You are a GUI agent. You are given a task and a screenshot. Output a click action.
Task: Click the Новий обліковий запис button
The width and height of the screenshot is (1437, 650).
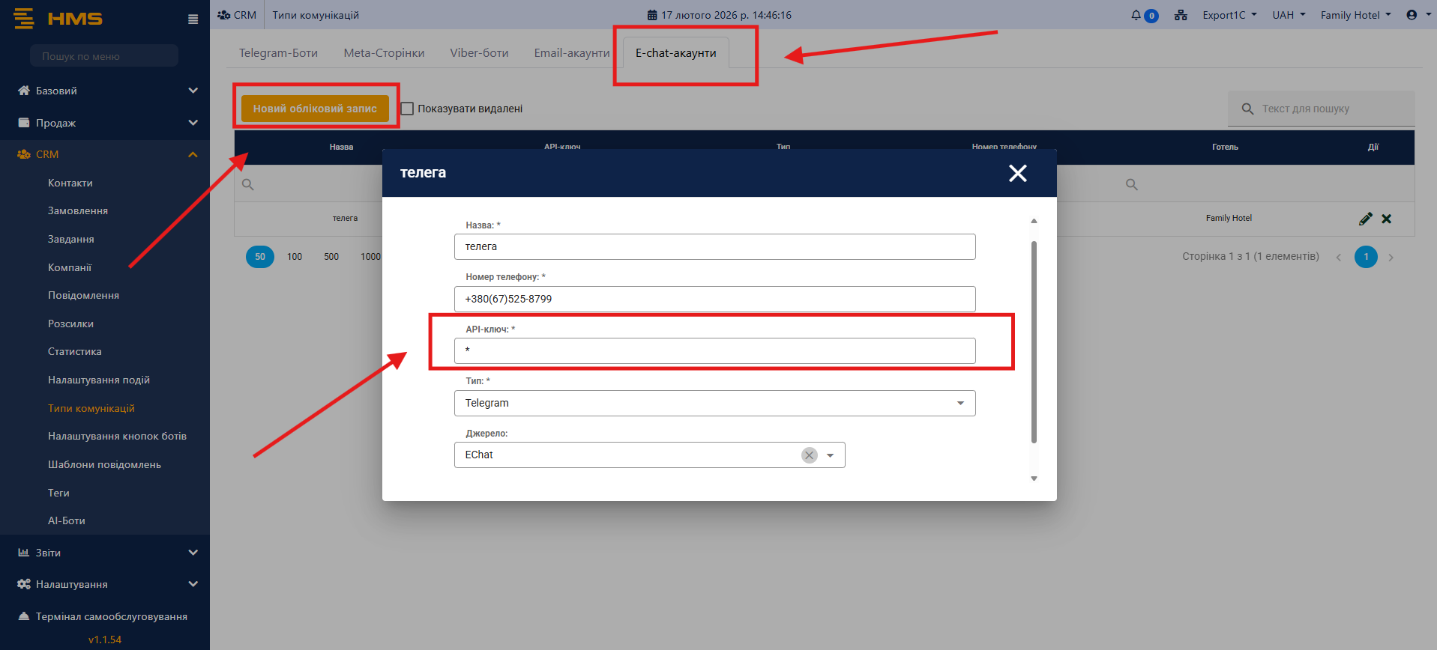click(x=315, y=109)
